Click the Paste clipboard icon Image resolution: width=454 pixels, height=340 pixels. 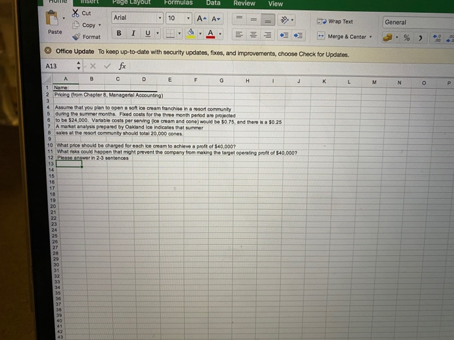(x=52, y=18)
